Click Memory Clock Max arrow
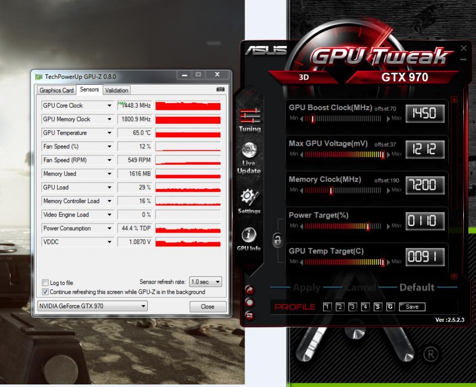Image resolution: width=476 pixels, height=387 pixels. coord(388,191)
